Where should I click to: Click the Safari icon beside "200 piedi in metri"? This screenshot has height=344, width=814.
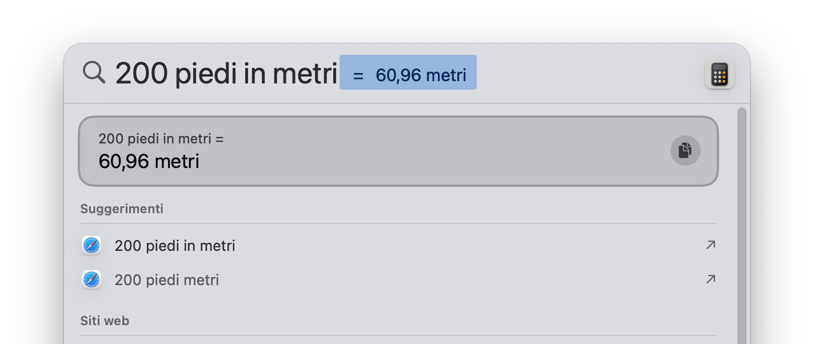click(91, 246)
